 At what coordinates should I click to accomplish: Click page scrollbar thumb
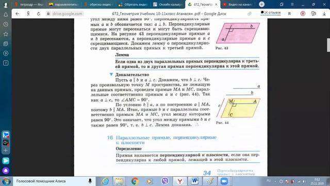click(328, 45)
